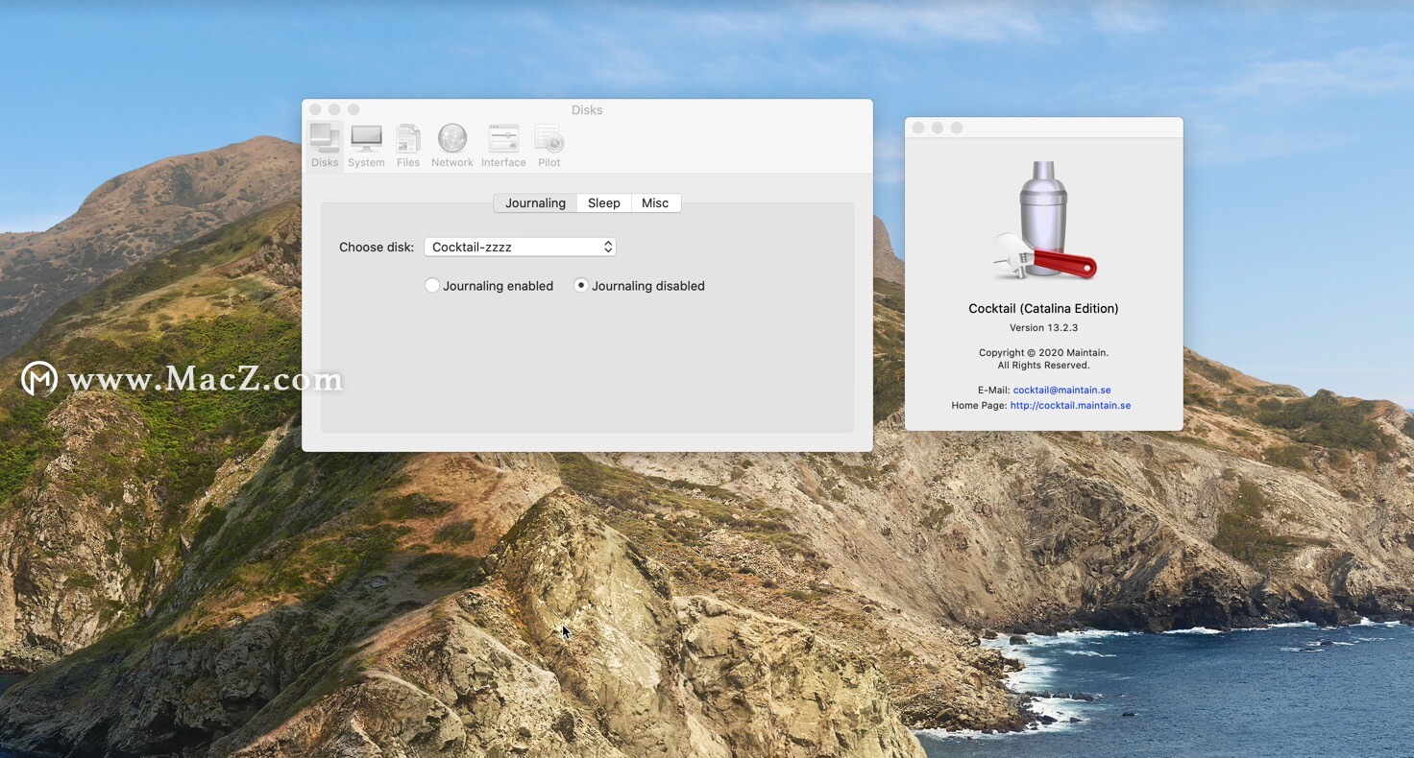Image resolution: width=1414 pixels, height=758 pixels.
Task: Click the Cocktail shaker app icon
Action: [1044, 221]
